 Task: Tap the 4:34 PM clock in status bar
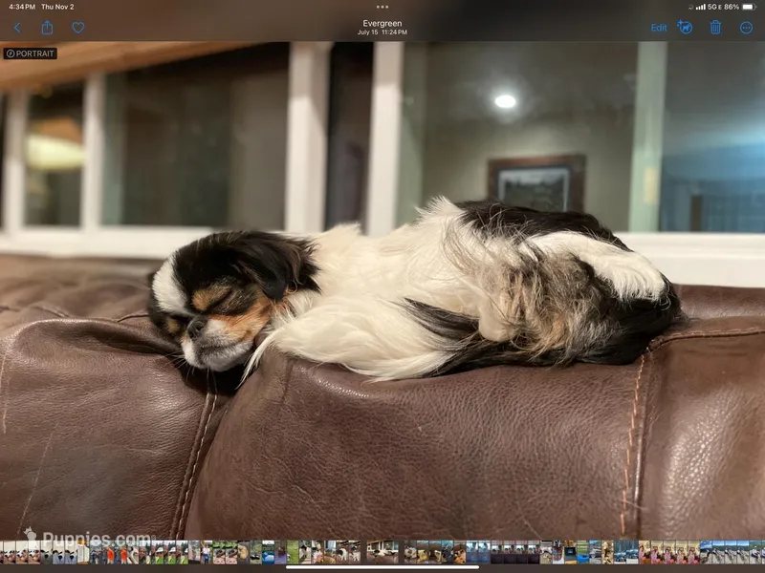pos(19,7)
